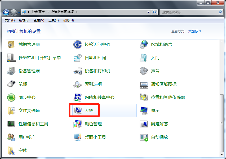
Task: Click 所有控制面板项 in the address path
Action: point(63,12)
